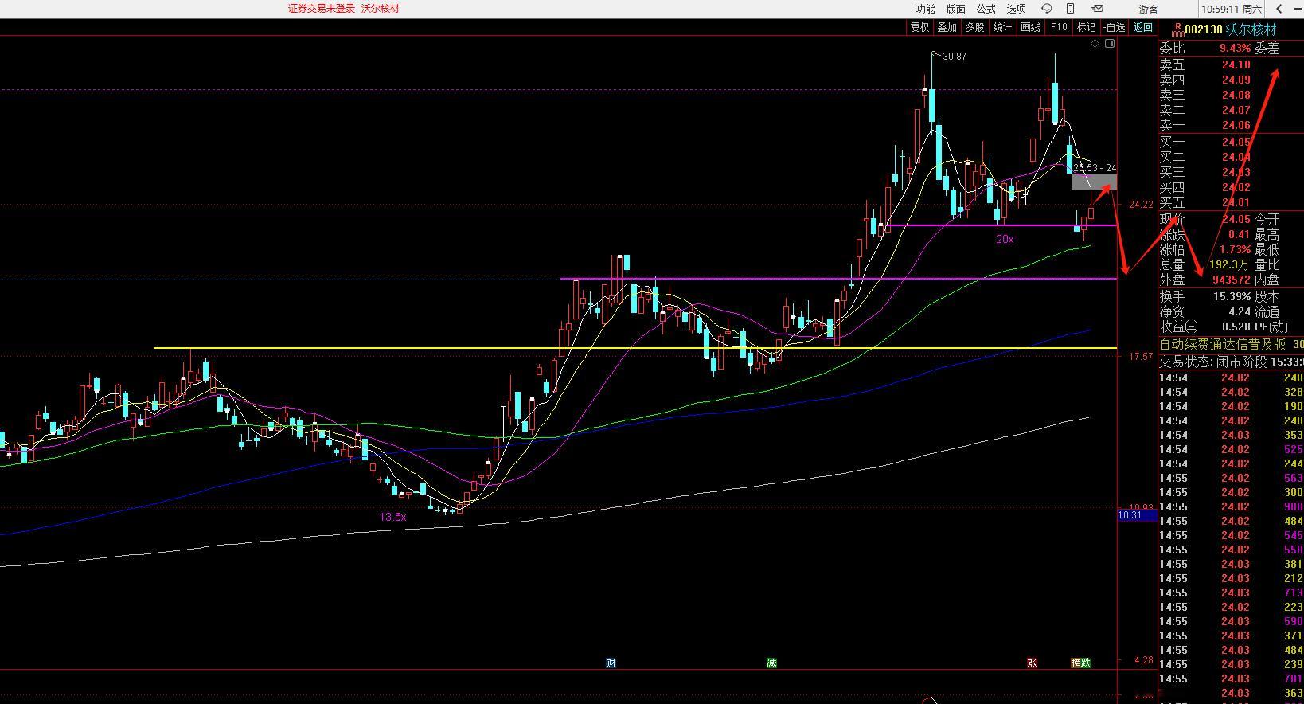Click the 外盘 943572 value
The width and height of the screenshot is (1304, 704).
coord(1231,280)
